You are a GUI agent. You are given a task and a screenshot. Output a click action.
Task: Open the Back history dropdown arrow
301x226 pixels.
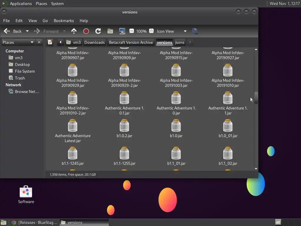27,31
